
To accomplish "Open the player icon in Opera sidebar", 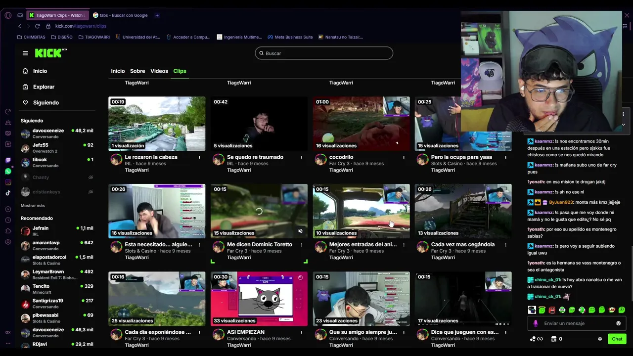I will pos(8,209).
